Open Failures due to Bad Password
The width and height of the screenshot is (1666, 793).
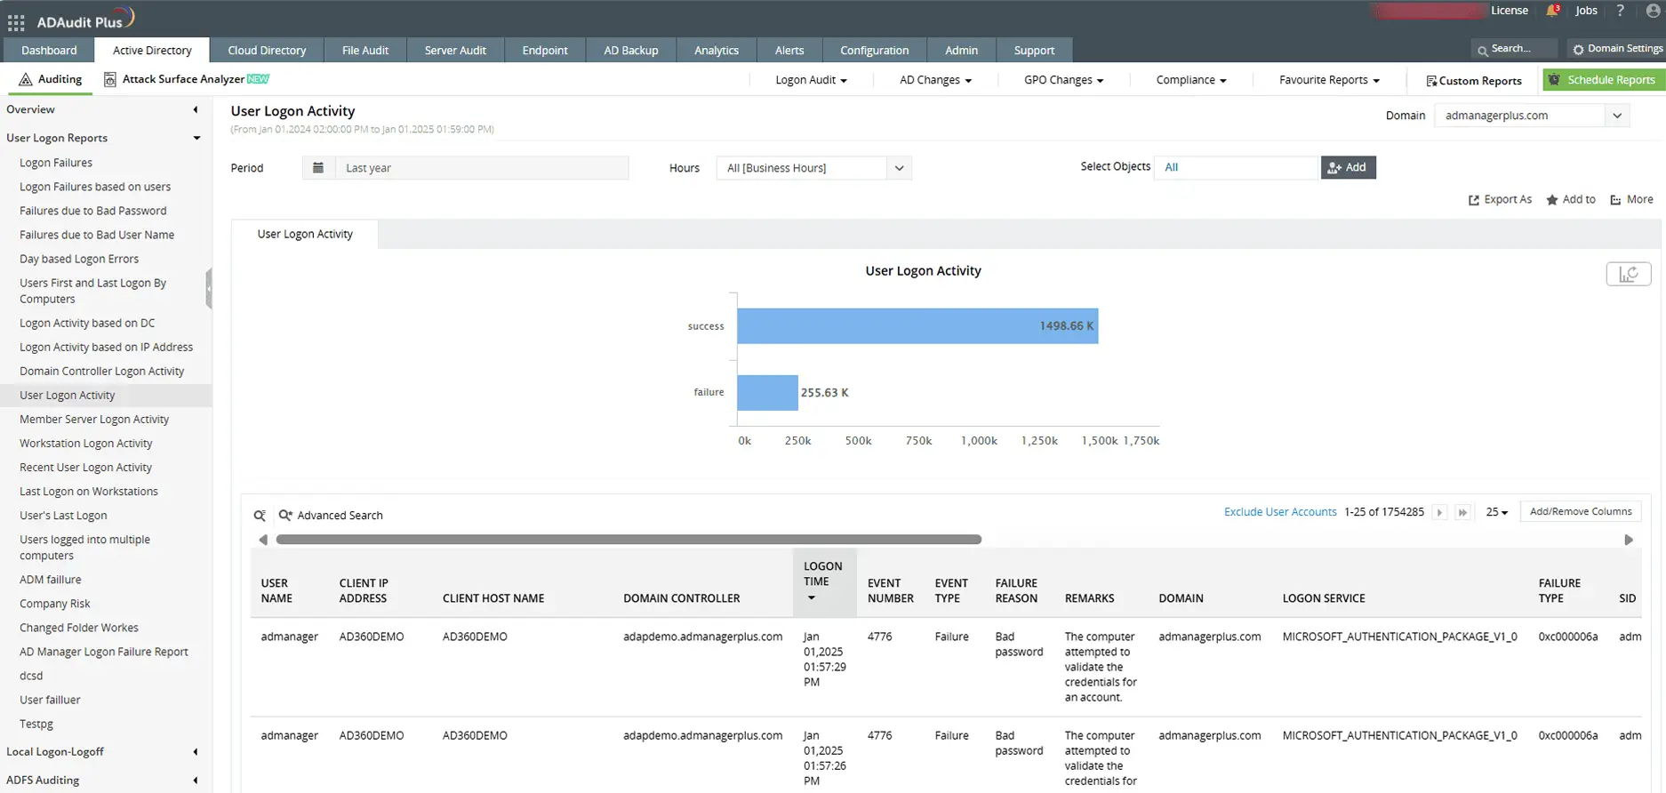point(93,211)
